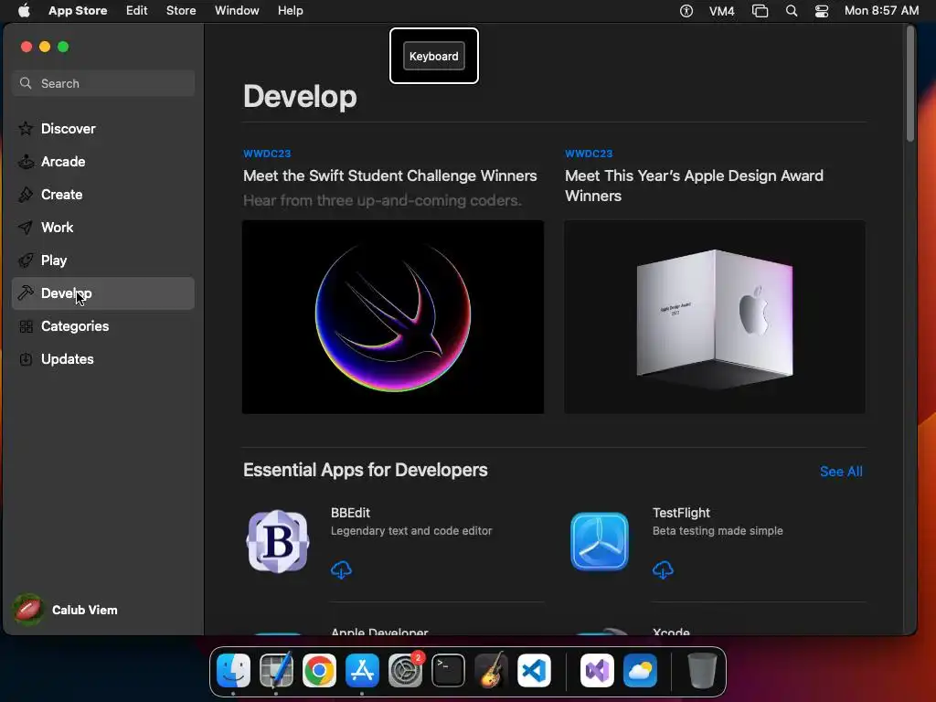Viewport: 936px width, 702px height.
Task: Click See All for Essential Apps
Action: tap(841, 472)
